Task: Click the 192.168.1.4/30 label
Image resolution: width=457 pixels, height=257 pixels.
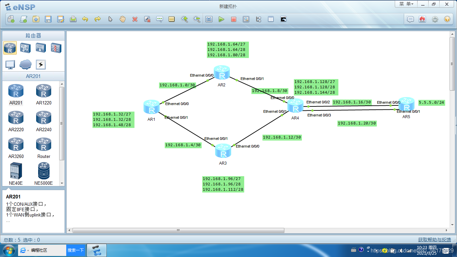Action: pyautogui.click(x=183, y=145)
